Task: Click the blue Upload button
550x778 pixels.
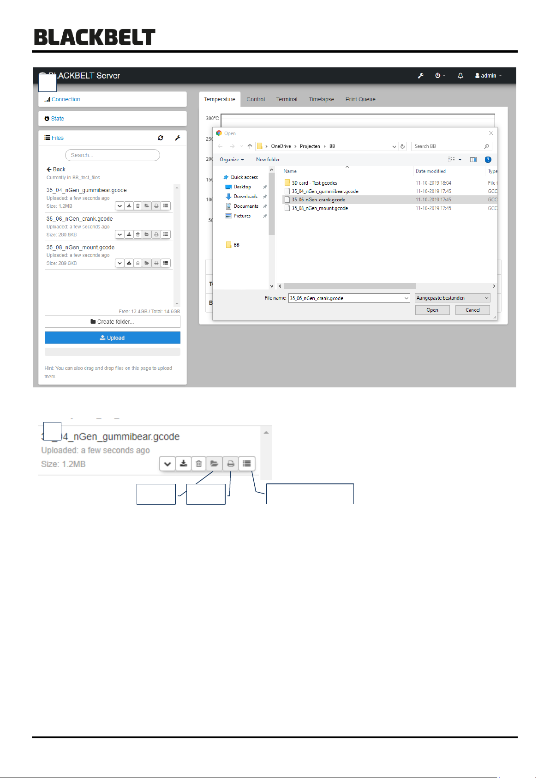Action: [x=113, y=338]
